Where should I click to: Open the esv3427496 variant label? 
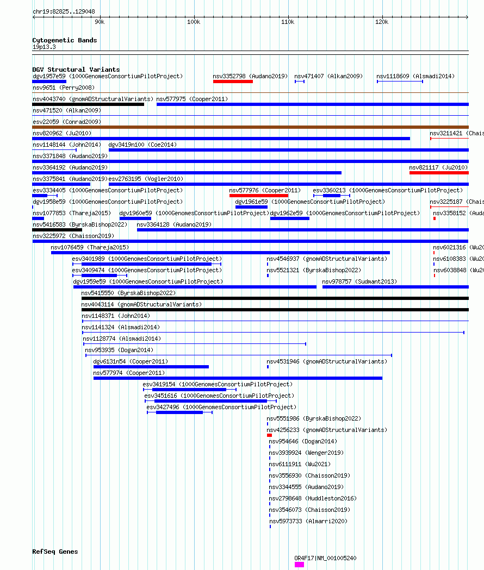click(x=221, y=407)
